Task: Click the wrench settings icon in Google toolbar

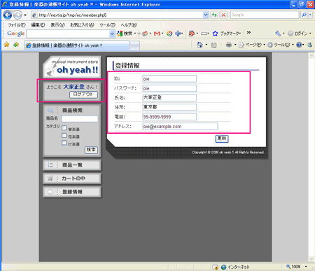Action: click(x=278, y=34)
